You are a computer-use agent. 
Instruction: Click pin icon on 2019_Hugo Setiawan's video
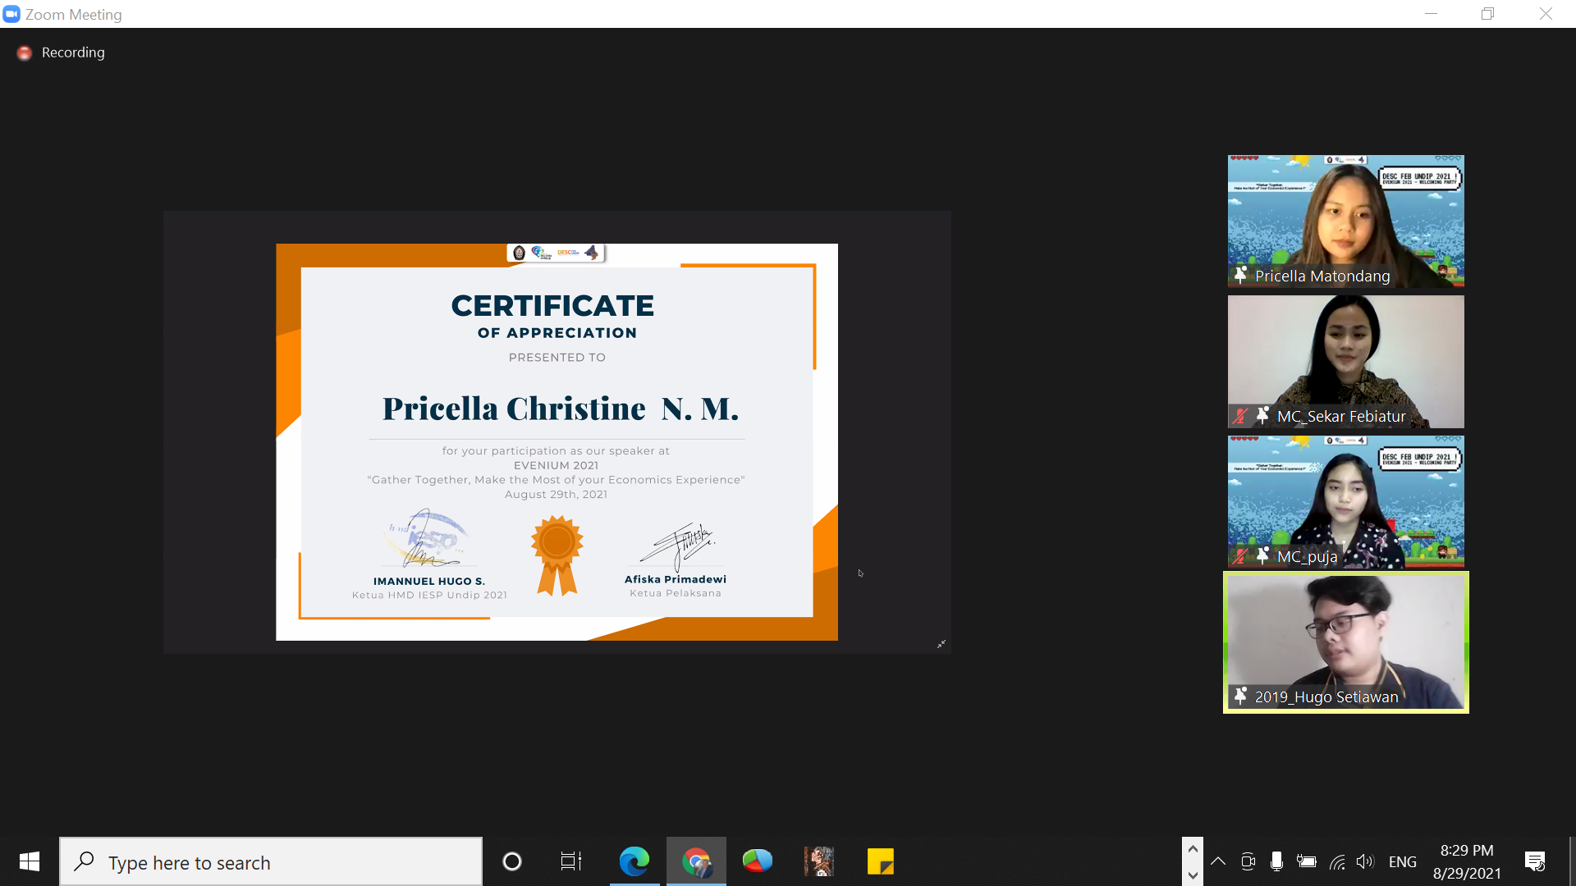click(1240, 696)
